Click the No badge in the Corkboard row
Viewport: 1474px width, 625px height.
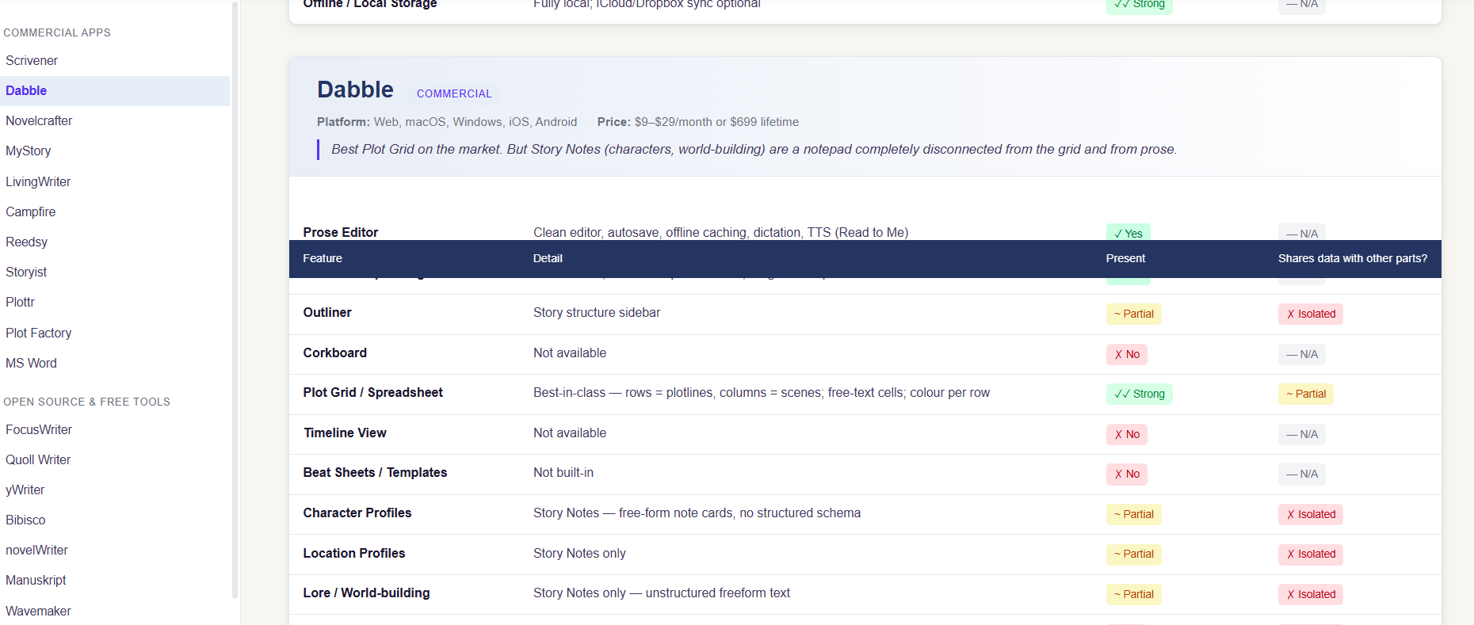(x=1126, y=355)
